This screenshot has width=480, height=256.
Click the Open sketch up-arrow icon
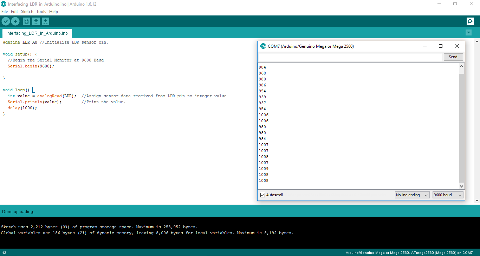pos(36,21)
